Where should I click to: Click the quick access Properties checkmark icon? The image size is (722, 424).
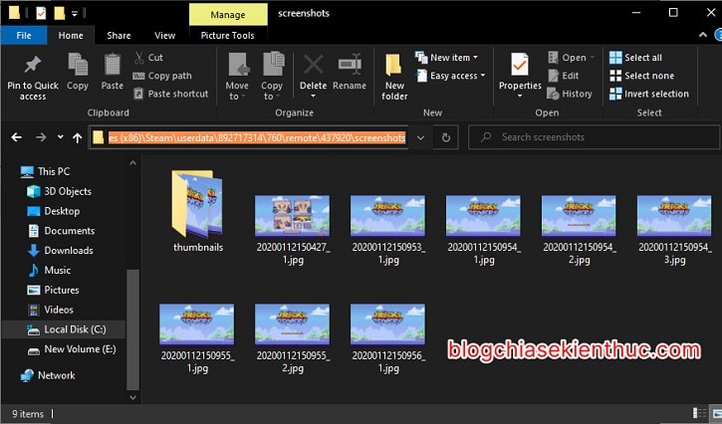pyautogui.click(x=41, y=13)
